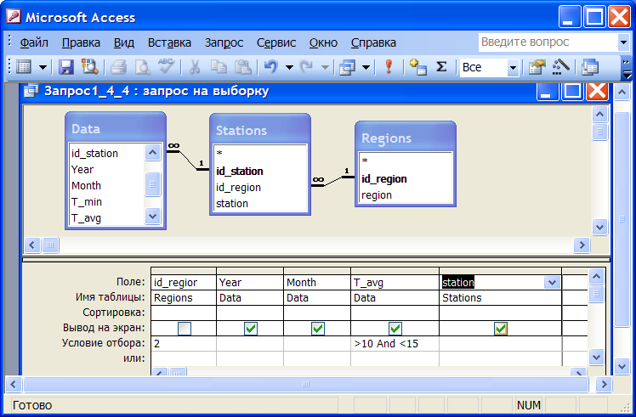636x417 pixels.
Task: Expand the Redo history dropdown
Action: coord(325,67)
